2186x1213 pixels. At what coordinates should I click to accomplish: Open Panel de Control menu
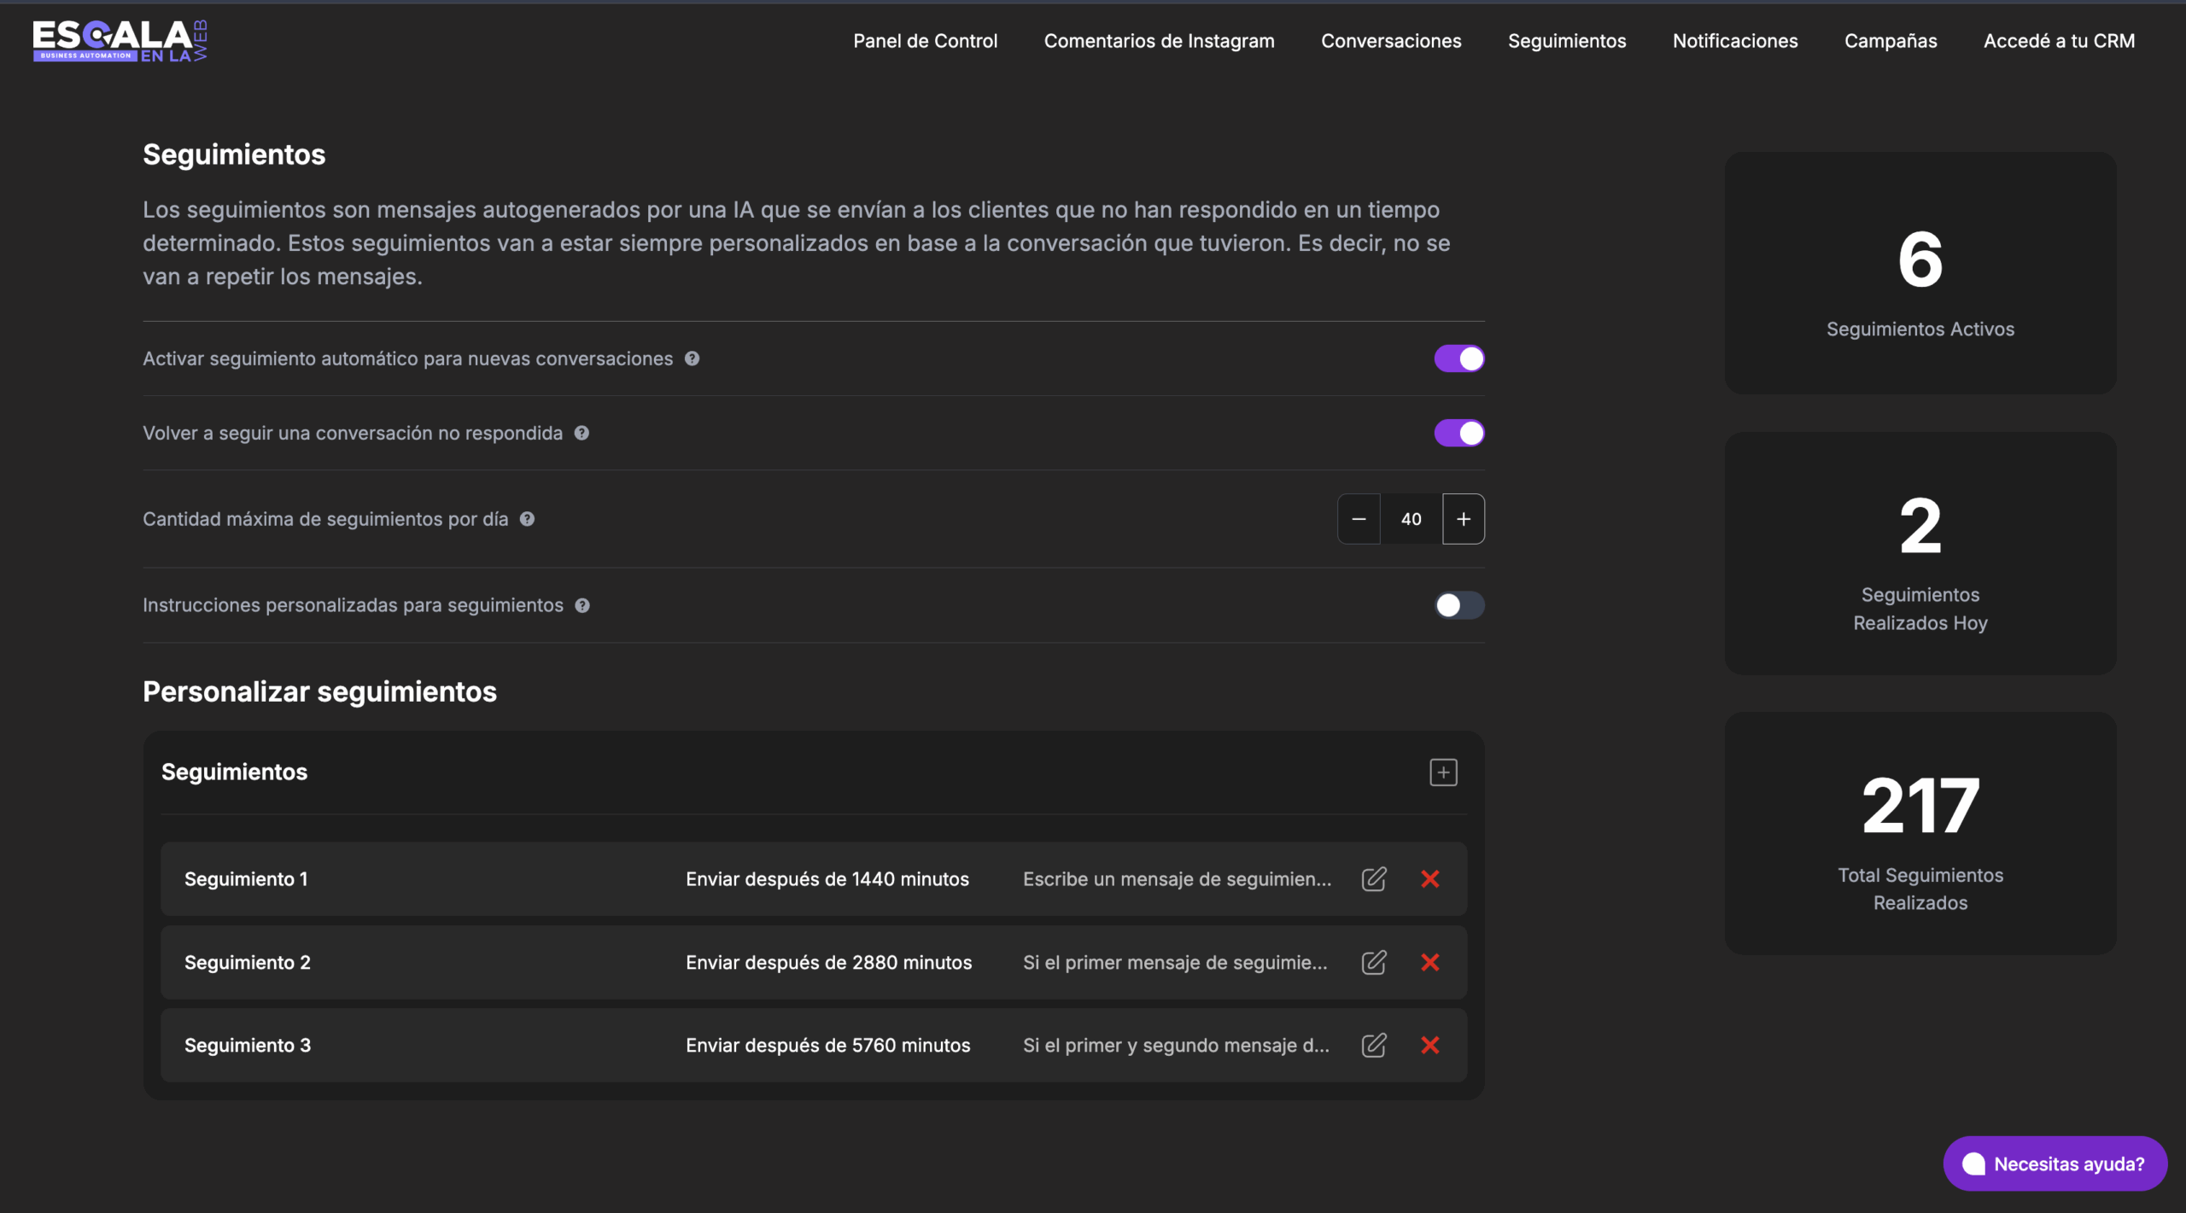tap(925, 41)
